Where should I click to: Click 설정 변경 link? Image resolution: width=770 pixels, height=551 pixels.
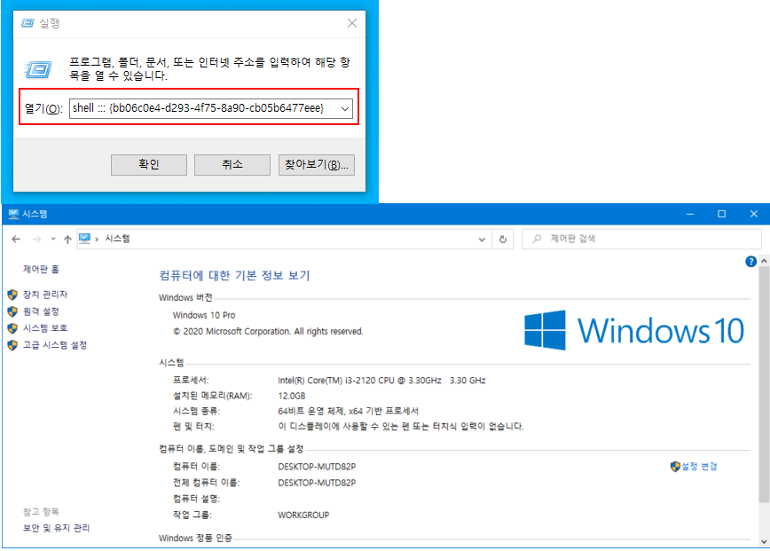click(x=699, y=467)
